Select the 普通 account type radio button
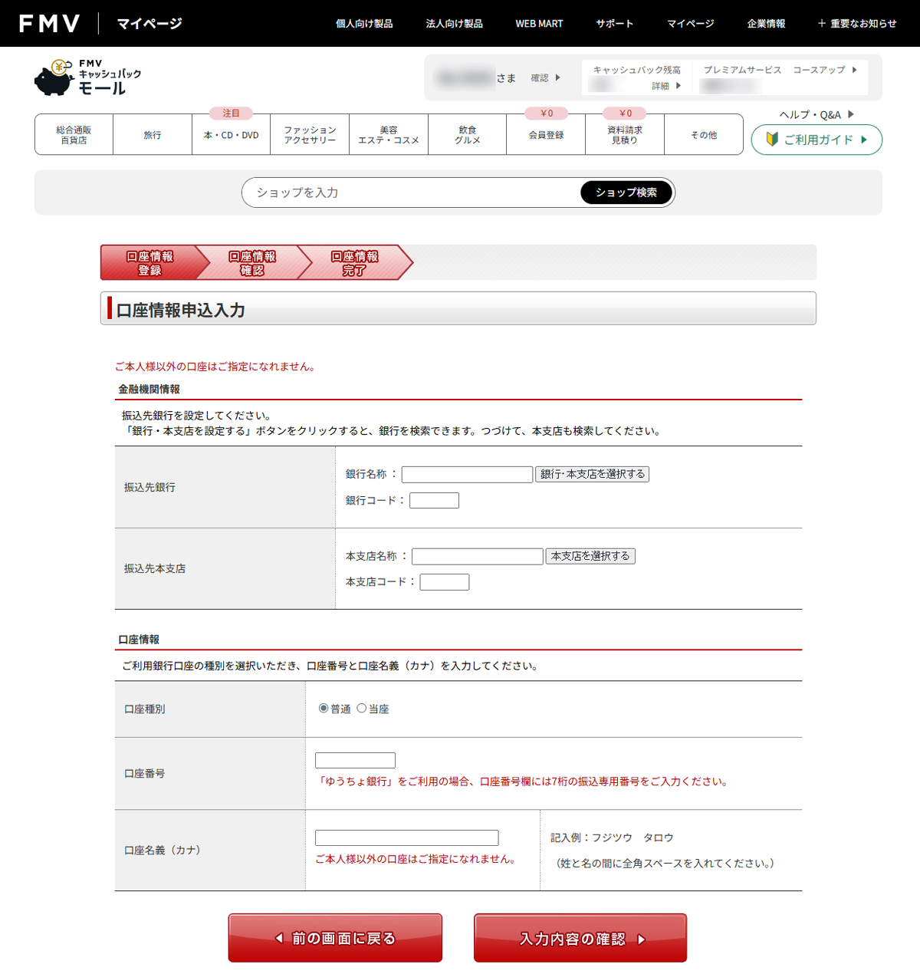 (324, 709)
